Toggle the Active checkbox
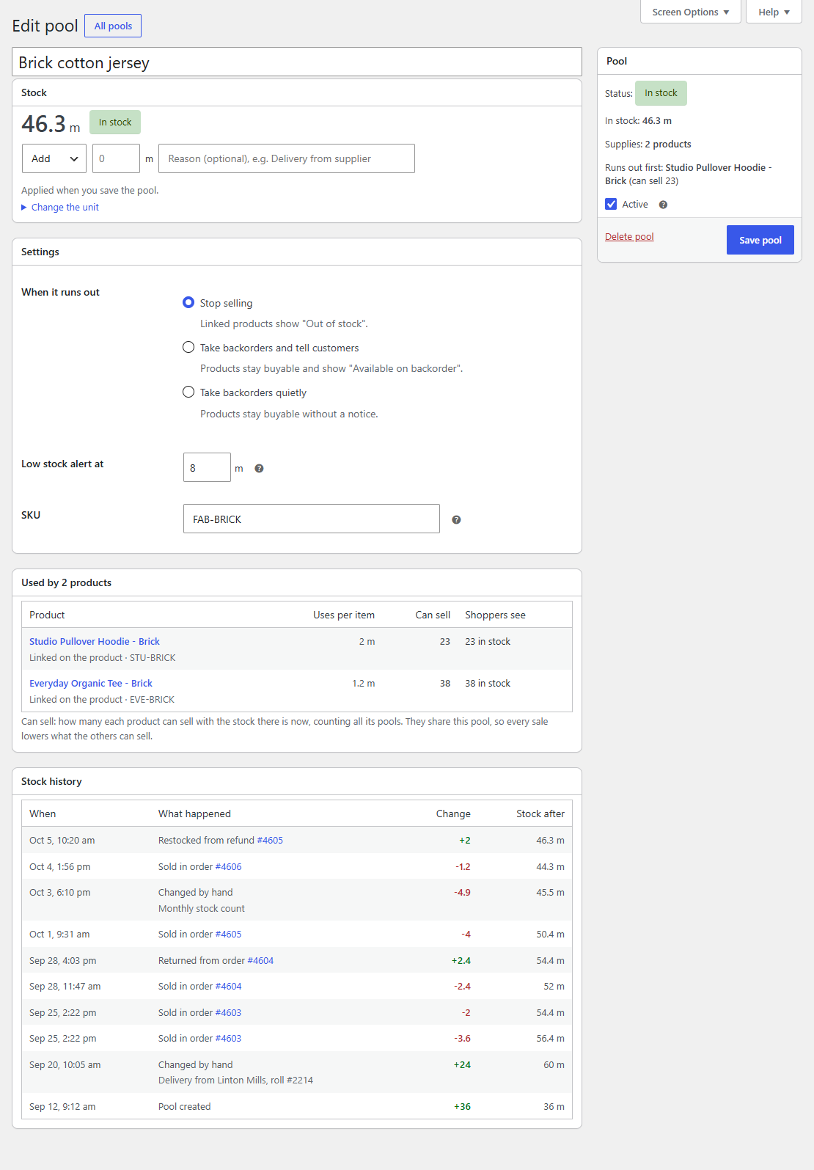 (x=611, y=204)
